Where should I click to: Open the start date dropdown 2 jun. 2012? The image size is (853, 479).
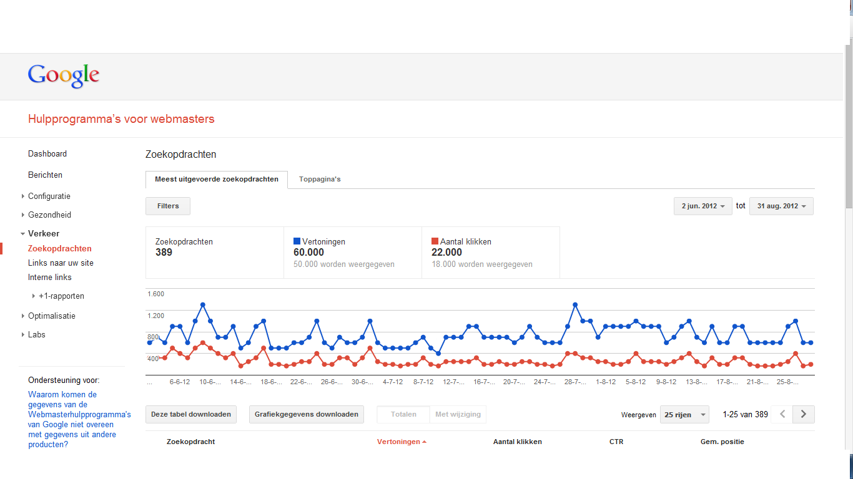click(703, 206)
